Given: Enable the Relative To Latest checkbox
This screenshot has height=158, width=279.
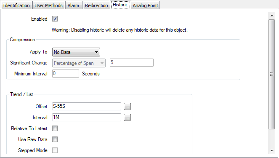Looking at the screenshot, I should coord(55,128).
